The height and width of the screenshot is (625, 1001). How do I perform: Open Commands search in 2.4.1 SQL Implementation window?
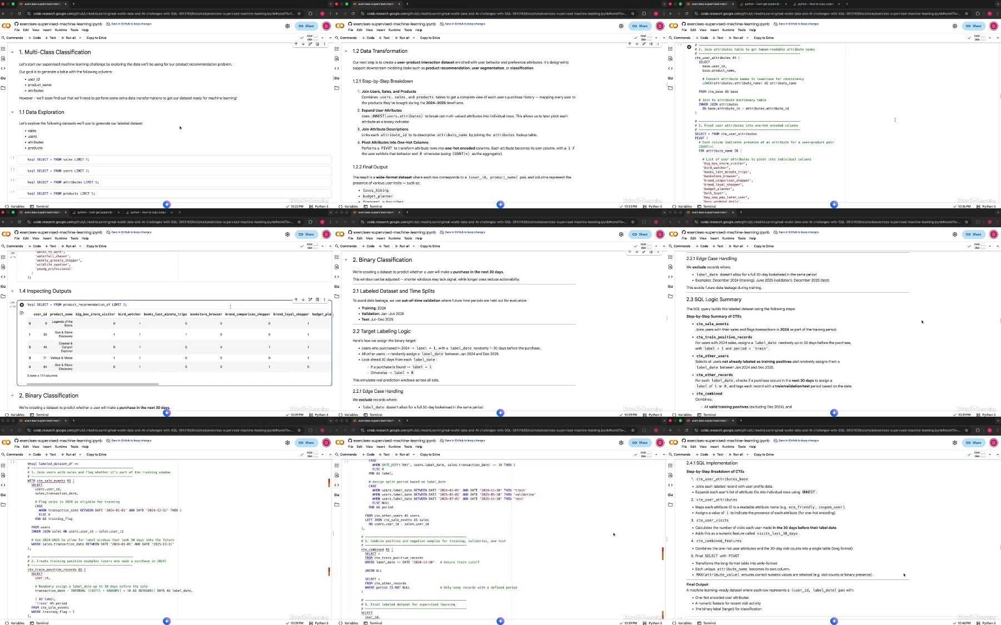680,454
